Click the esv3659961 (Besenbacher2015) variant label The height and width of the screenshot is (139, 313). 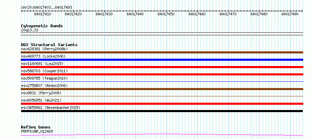pos(51,108)
